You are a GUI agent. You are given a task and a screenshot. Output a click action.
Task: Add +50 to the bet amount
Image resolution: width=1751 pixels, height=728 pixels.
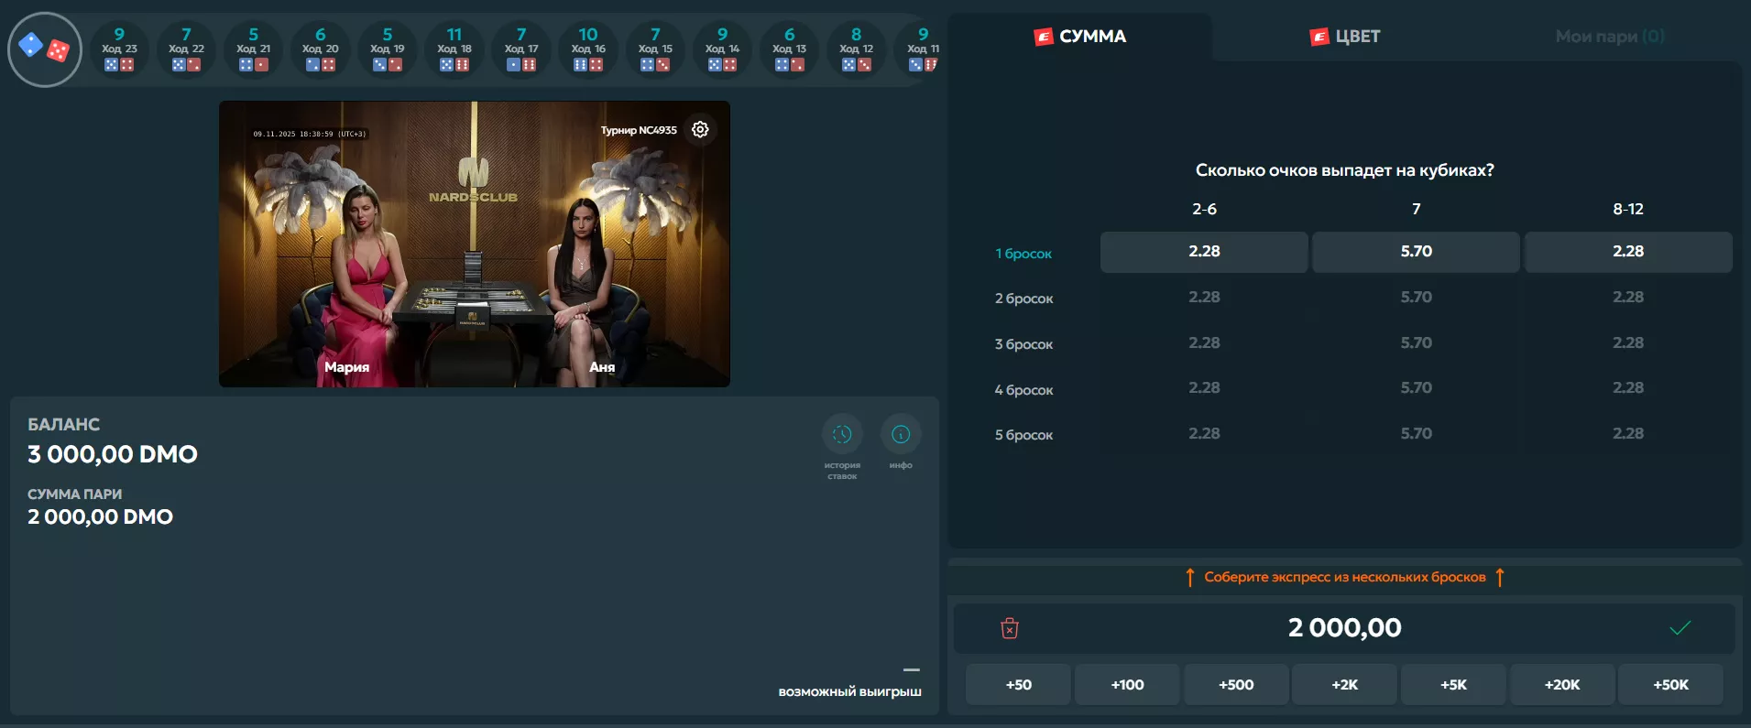(1018, 685)
